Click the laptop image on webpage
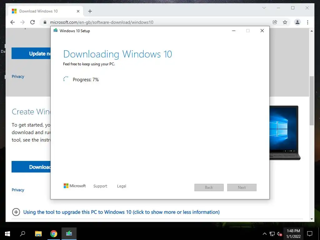320x240 pixels. click(x=285, y=132)
